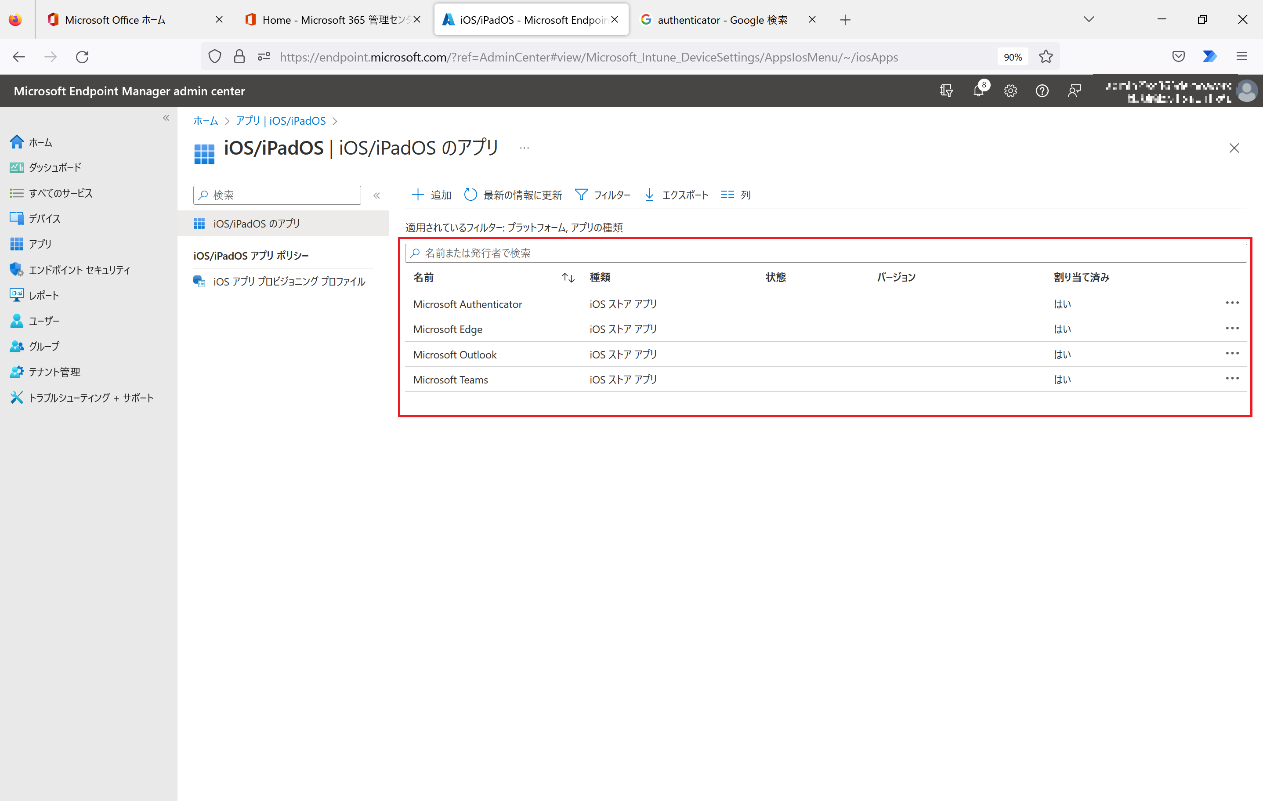Open the Pocket save icon
This screenshot has height=803, width=1263.
(1179, 57)
